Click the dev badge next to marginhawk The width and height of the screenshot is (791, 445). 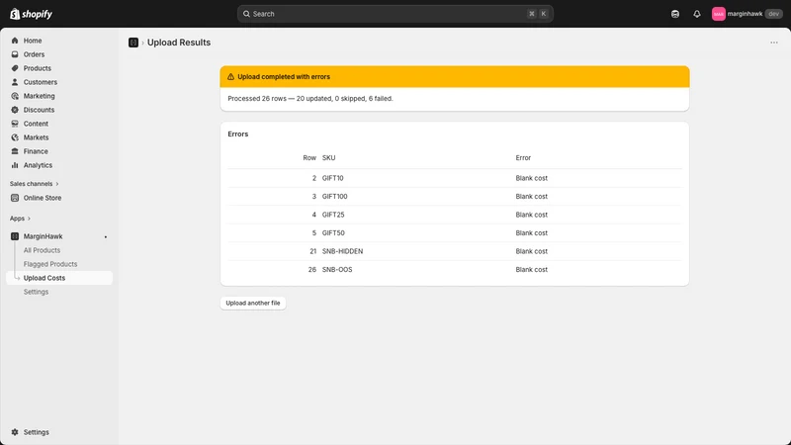(773, 14)
